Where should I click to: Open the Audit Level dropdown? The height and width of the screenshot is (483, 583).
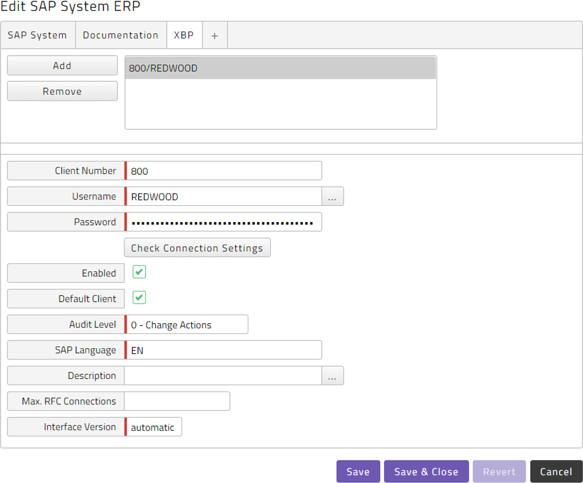click(x=187, y=325)
